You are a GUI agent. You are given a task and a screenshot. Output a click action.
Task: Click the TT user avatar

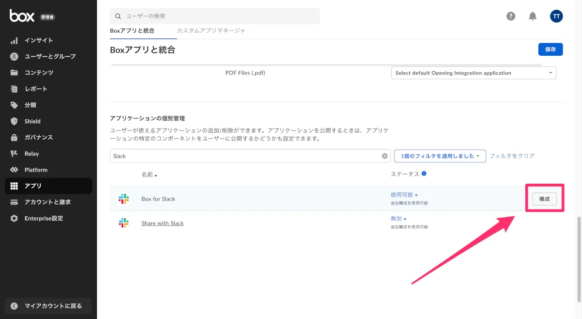click(x=556, y=16)
